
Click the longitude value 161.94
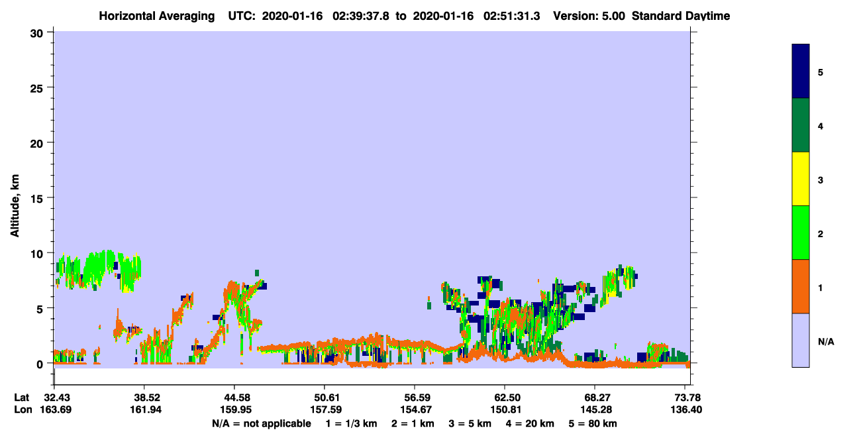(x=144, y=410)
